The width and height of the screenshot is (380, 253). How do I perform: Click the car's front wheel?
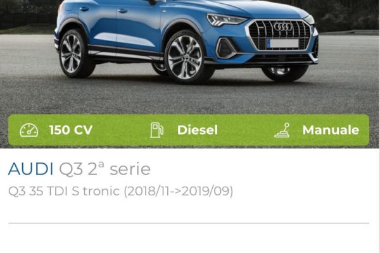click(x=186, y=57)
